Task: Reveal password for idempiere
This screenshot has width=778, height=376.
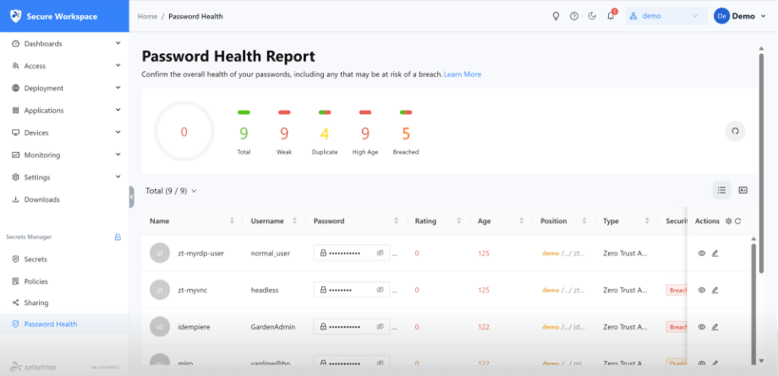Action: [380, 327]
